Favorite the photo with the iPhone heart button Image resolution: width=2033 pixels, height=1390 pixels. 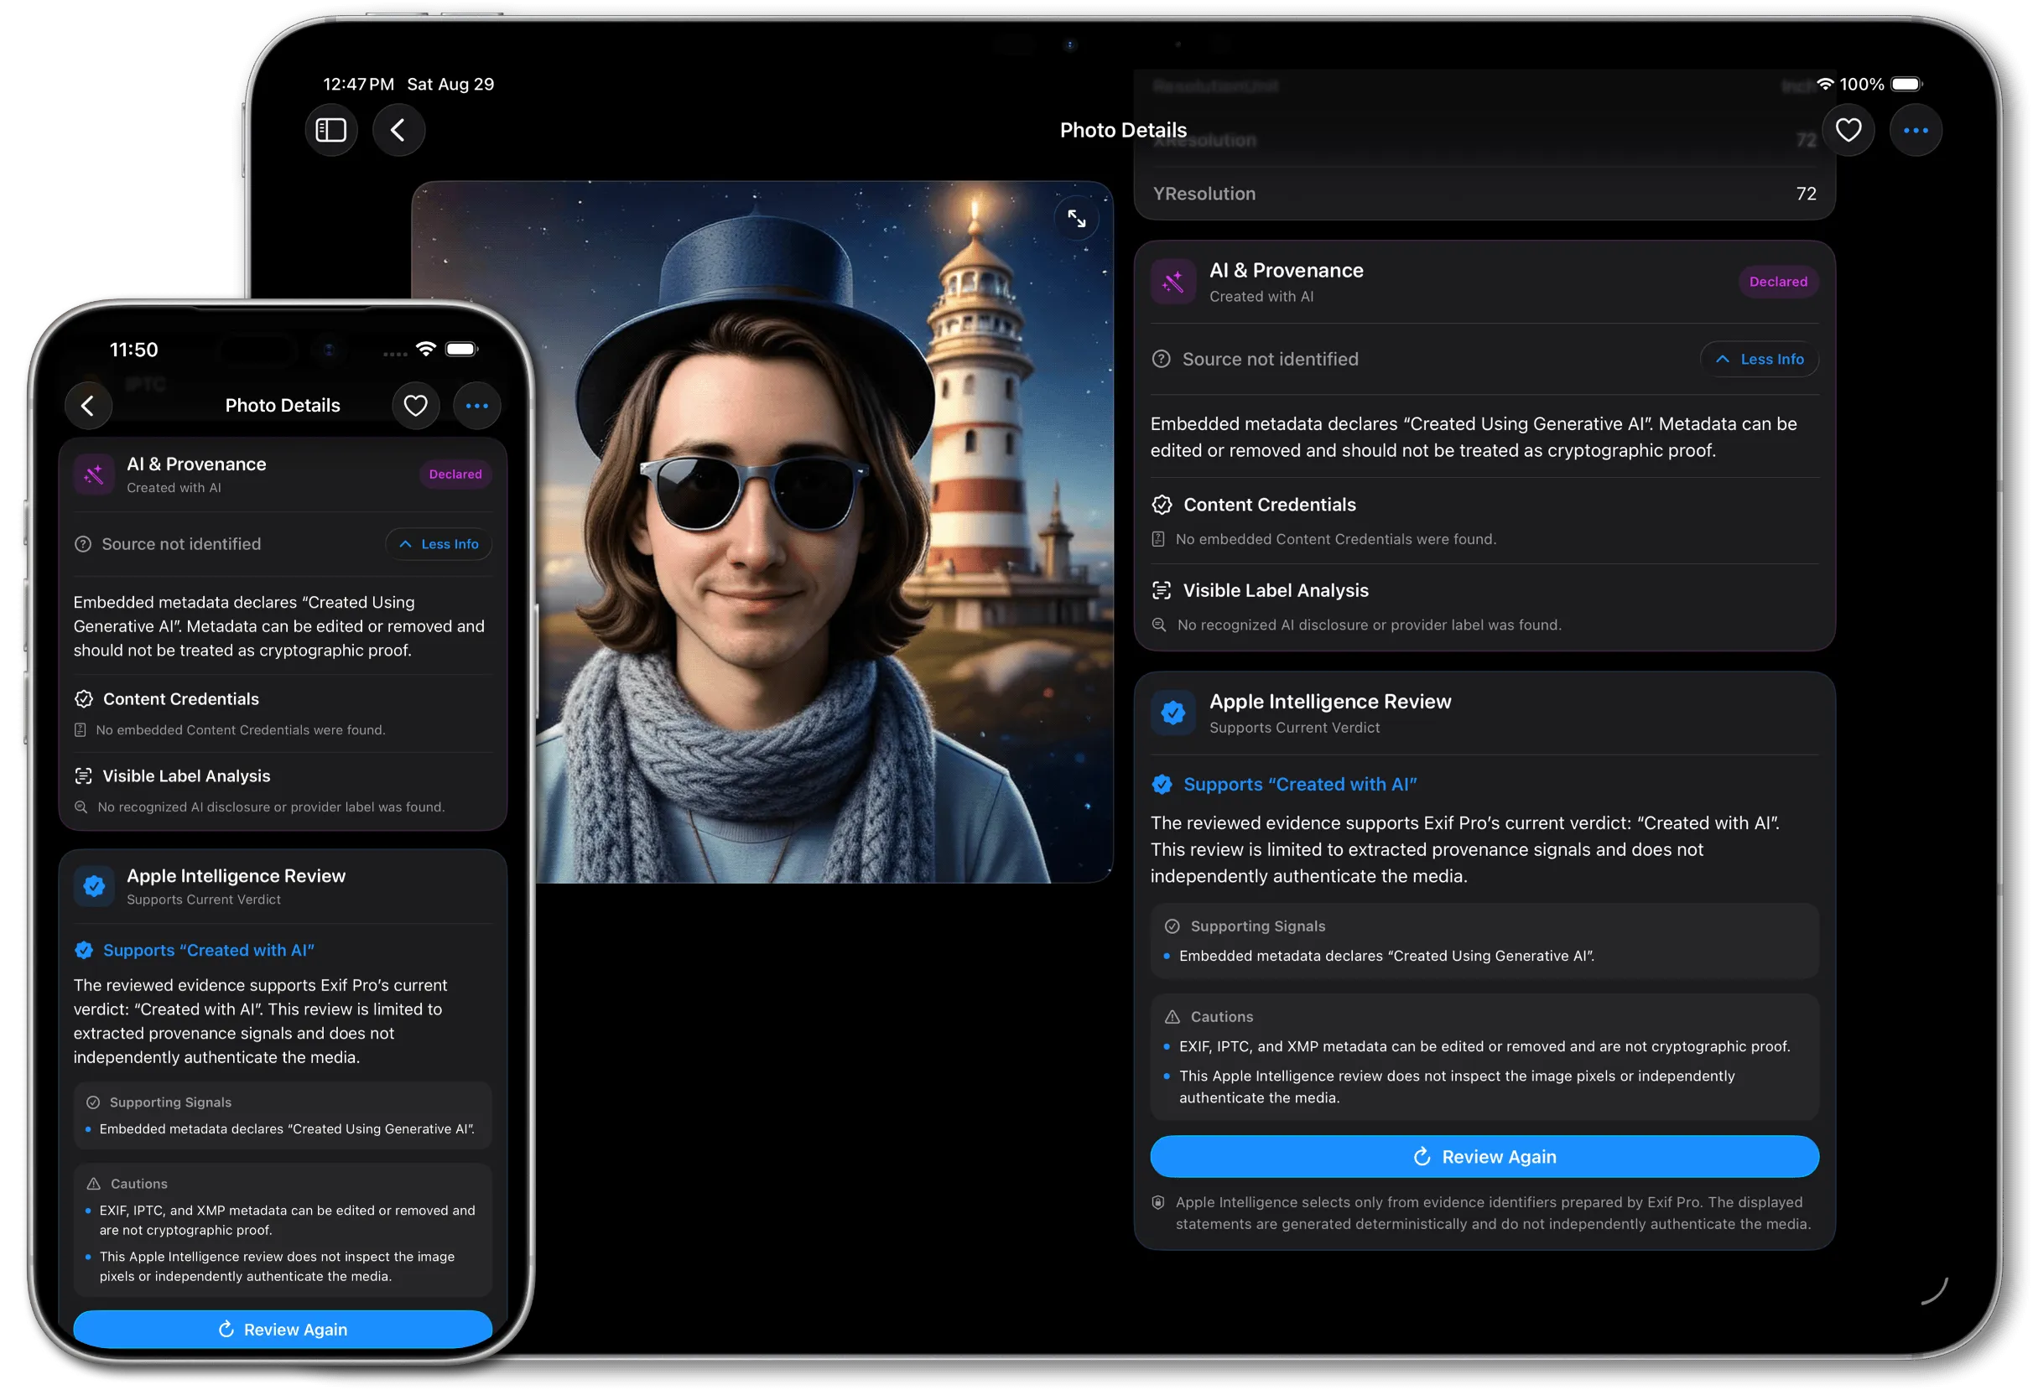coord(415,406)
